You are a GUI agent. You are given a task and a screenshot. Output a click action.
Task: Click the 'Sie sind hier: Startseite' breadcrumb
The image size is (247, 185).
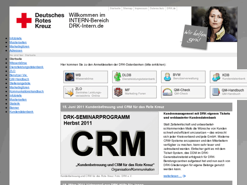point(22,55)
